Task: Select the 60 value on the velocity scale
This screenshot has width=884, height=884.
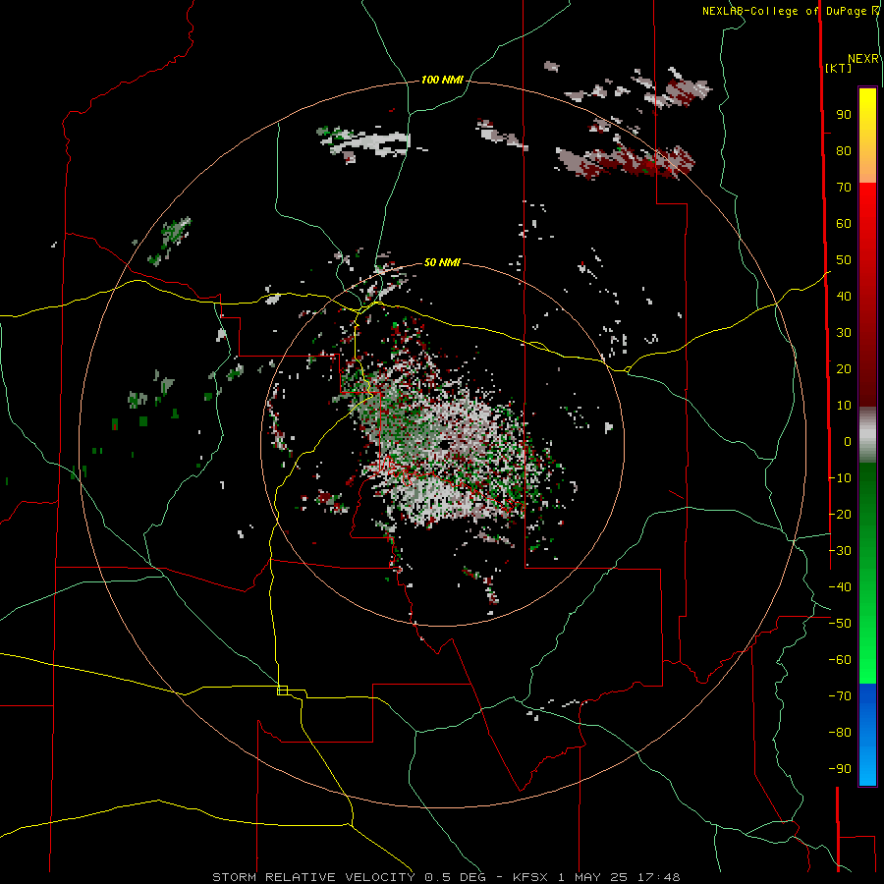Action: [x=844, y=224]
